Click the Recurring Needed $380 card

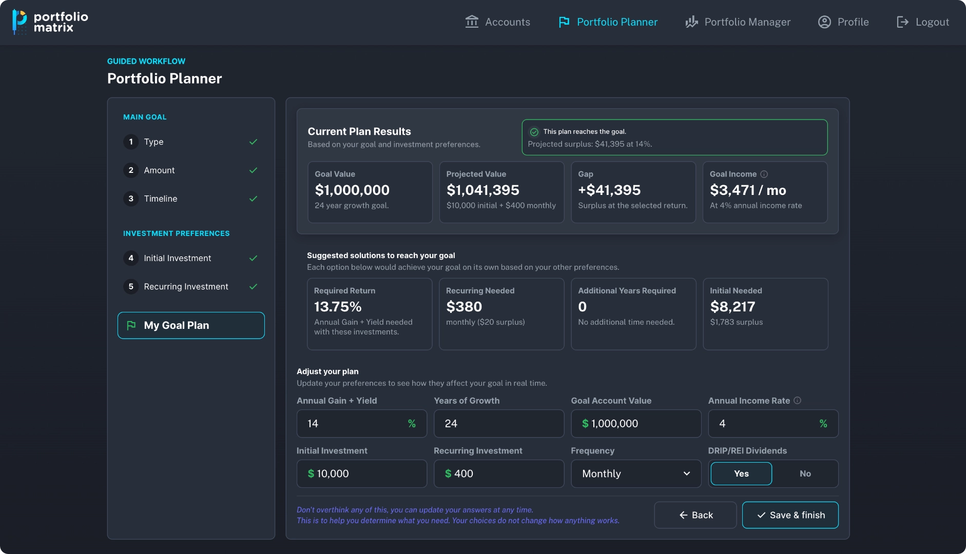(x=501, y=314)
